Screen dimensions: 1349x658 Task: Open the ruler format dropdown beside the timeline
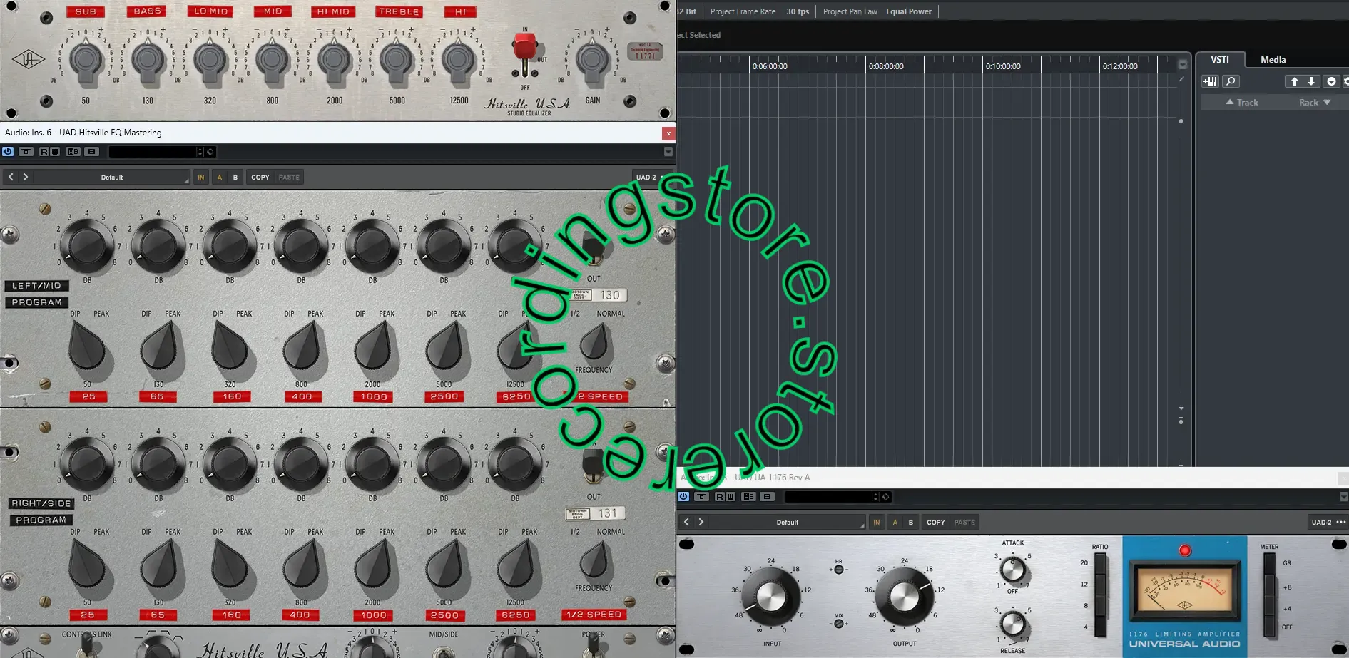tap(1182, 64)
